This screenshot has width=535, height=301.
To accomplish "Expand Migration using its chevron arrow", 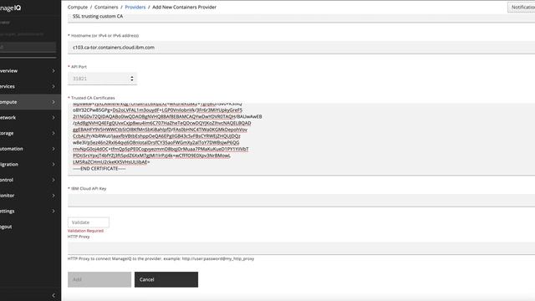I will pyautogui.click(x=53, y=164).
